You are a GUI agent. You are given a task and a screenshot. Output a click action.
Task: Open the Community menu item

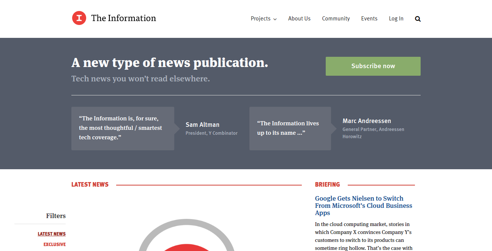(x=336, y=19)
